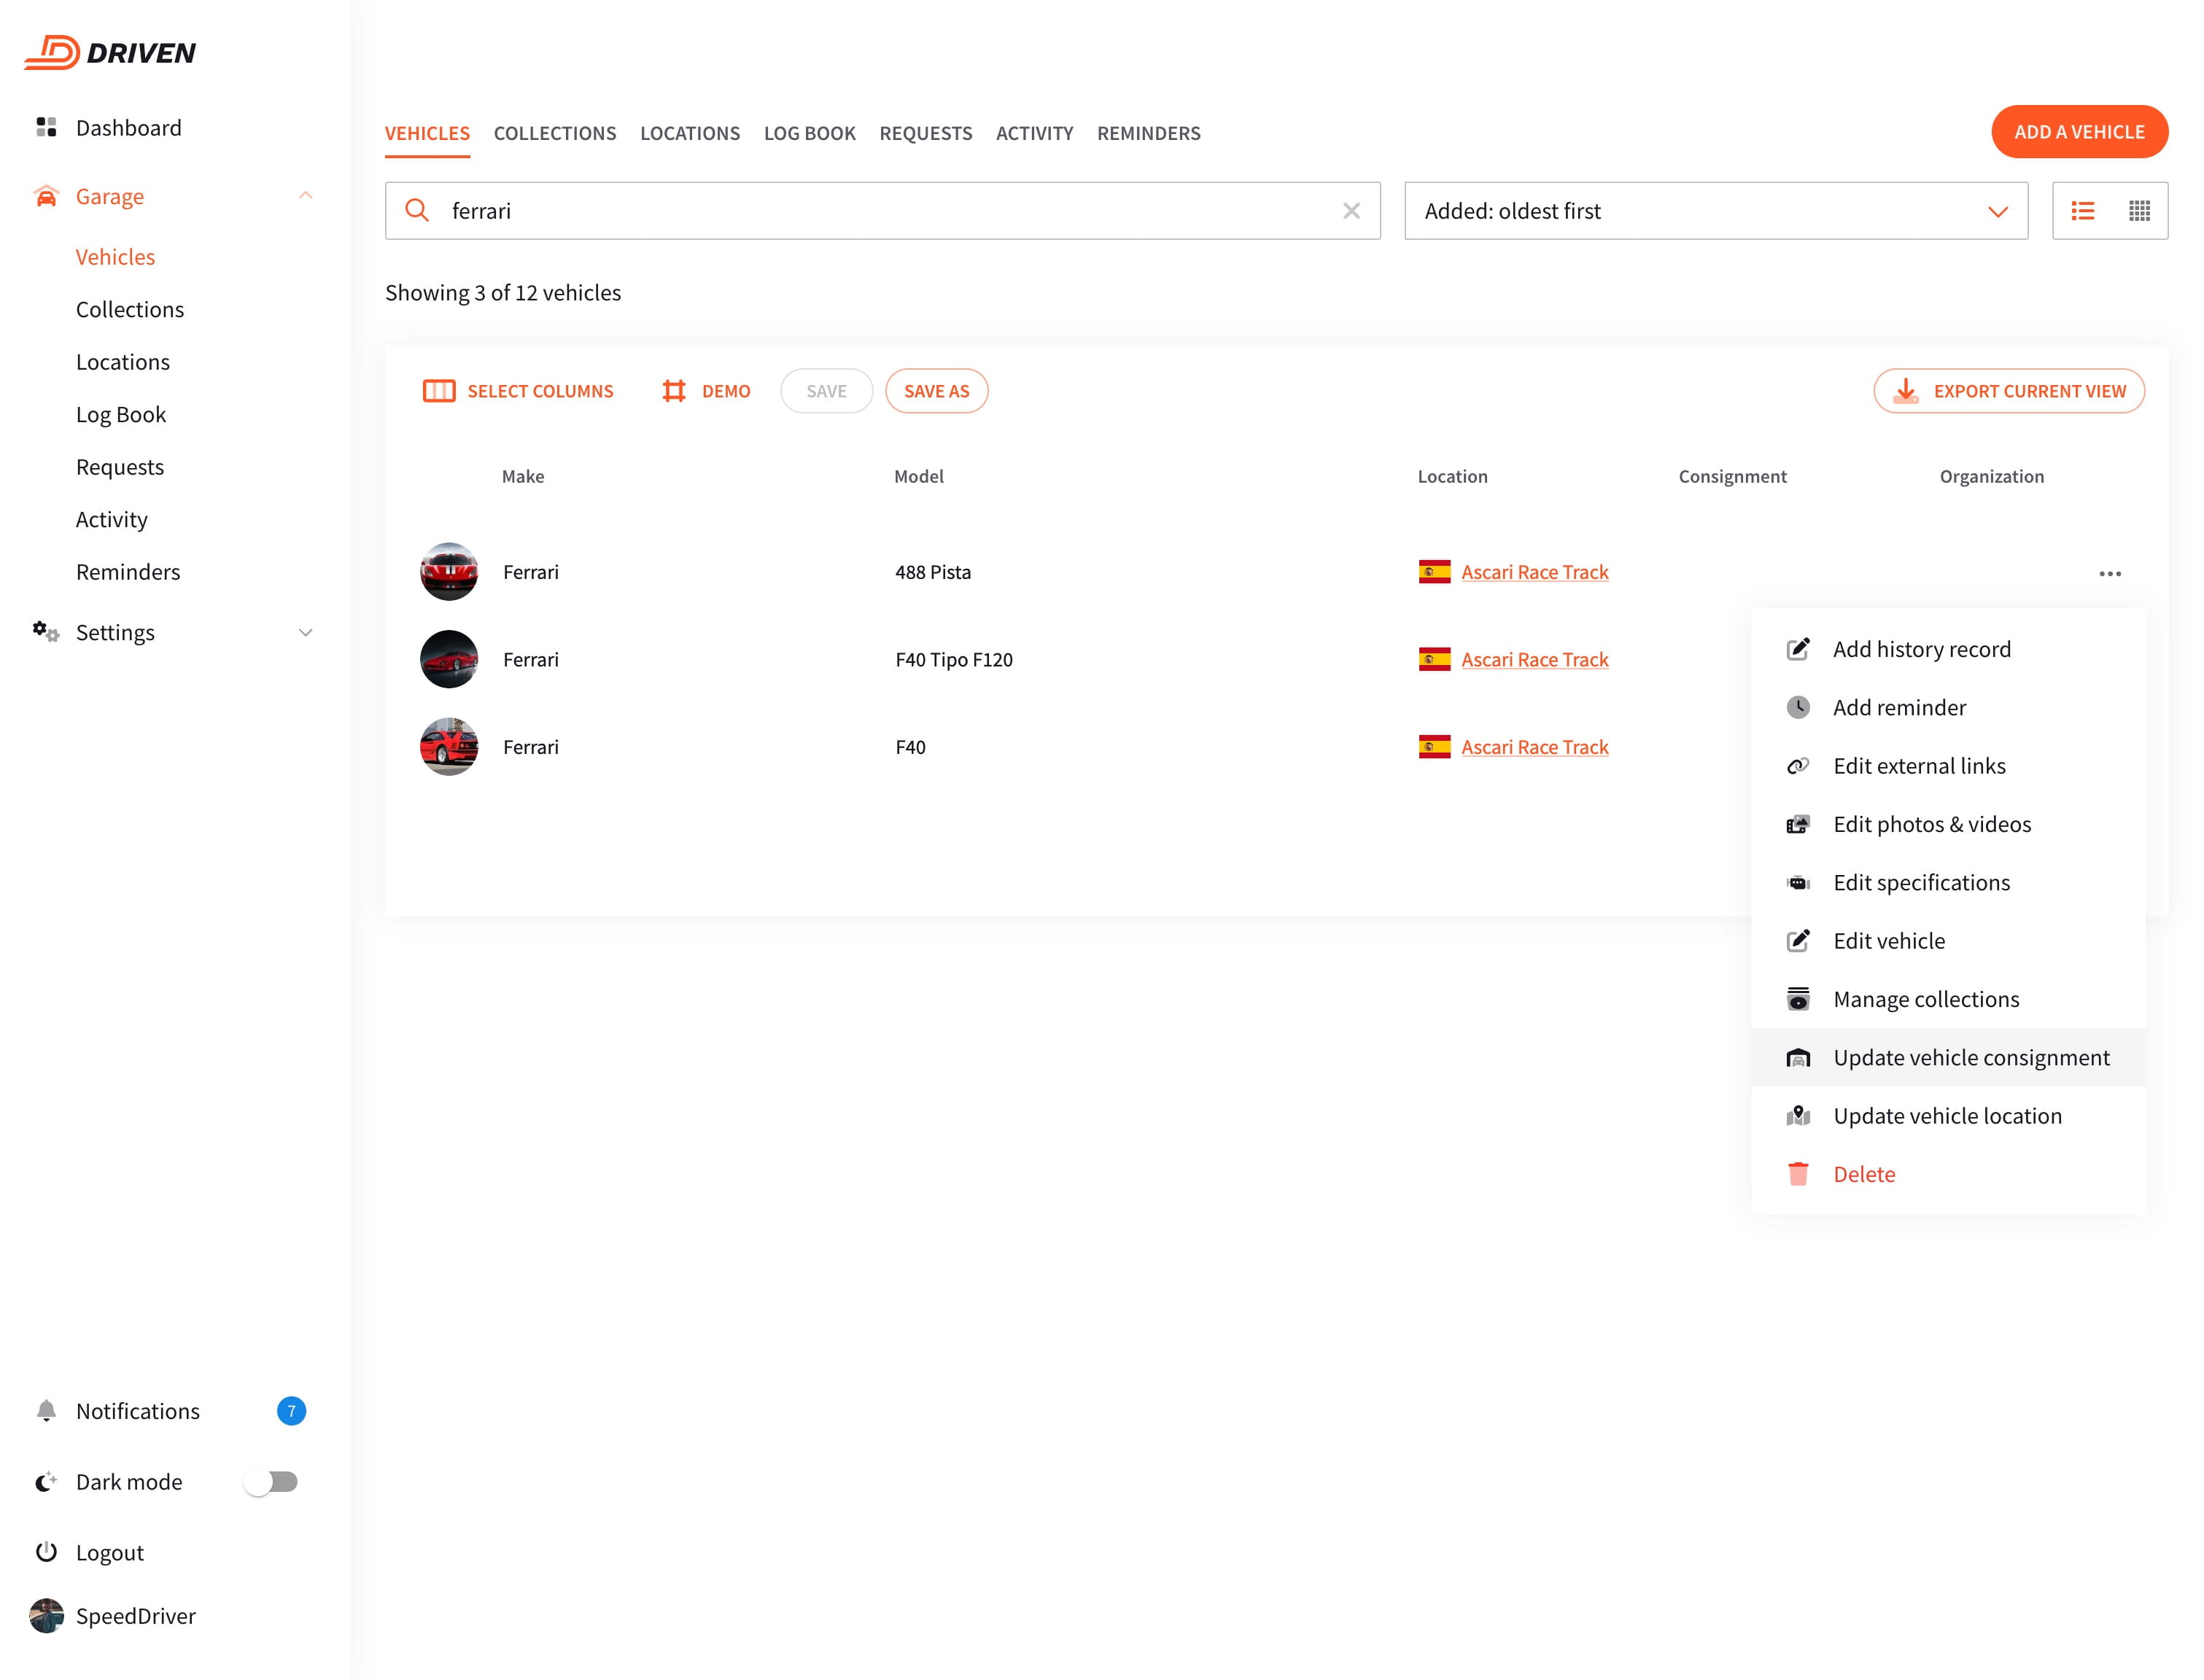Click the Logout power icon
This screenshot has height=1680, width=2204.
pos(46,1552)
